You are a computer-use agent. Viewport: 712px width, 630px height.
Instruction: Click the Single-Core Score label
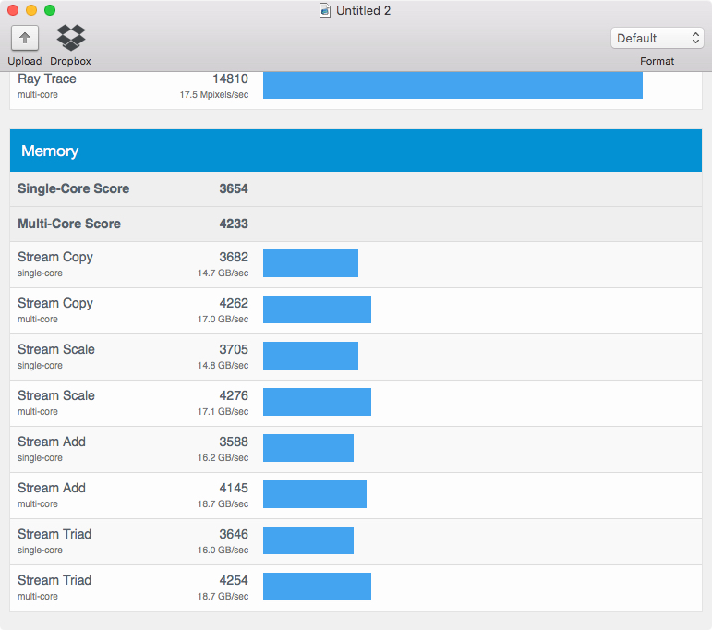coord(74,188)
